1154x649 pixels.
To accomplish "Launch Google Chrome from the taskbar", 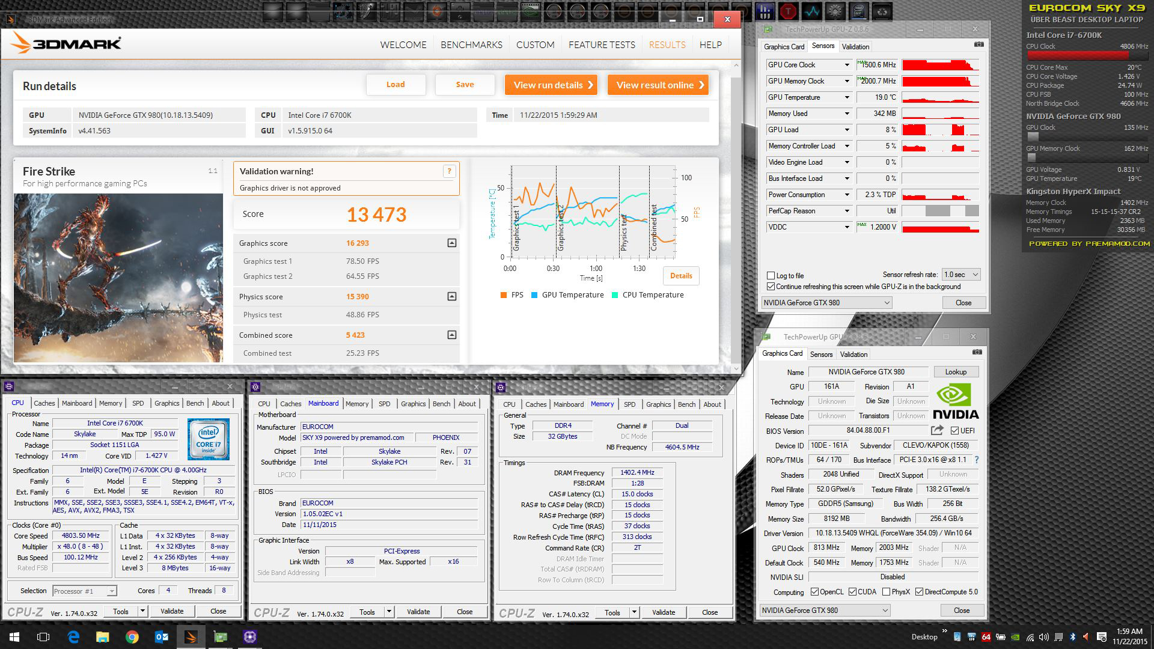I will click(132, 637).
